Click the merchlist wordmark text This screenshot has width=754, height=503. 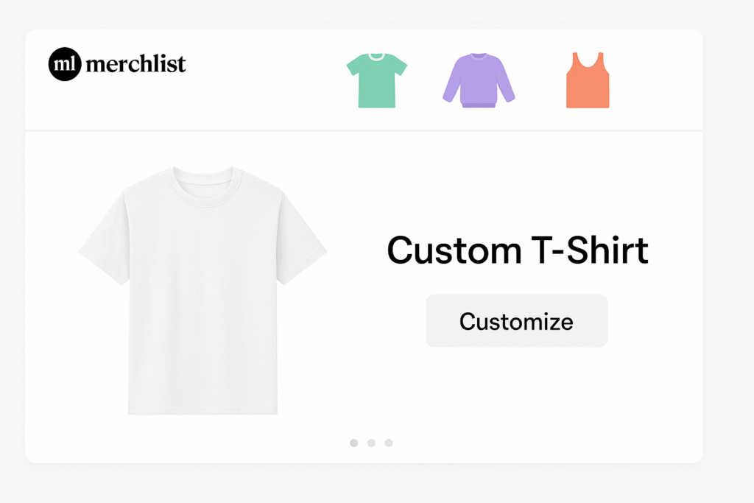pyautogui.click(x=135, y=65)
